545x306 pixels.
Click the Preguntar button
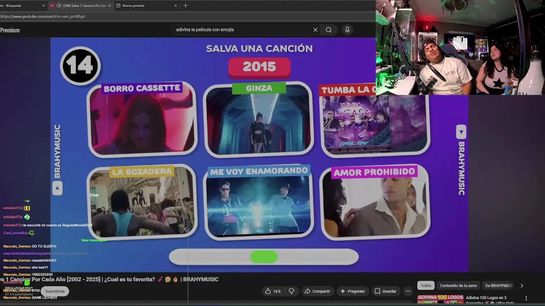tap(352, 291)
